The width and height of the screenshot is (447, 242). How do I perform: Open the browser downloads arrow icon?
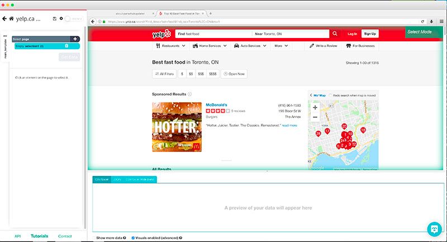pos(431,22)
